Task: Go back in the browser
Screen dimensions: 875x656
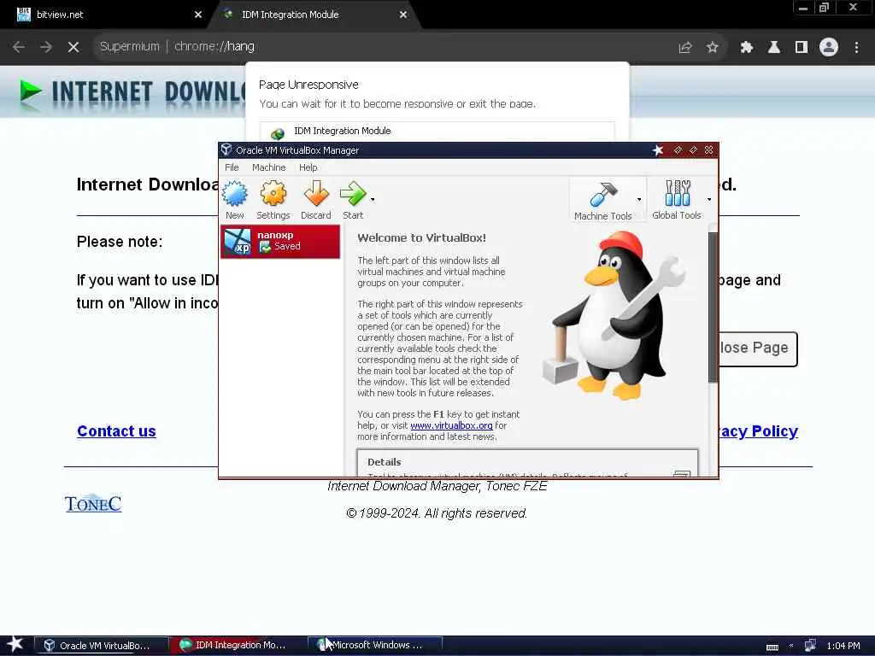Action: pyautogui.click(x=19, y=47)
